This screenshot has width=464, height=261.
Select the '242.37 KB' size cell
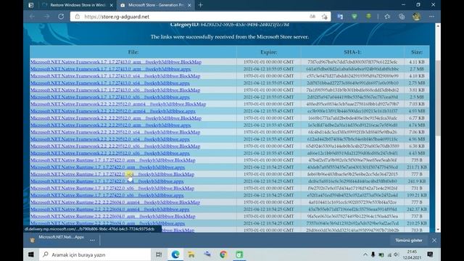[x=416, y=210]
